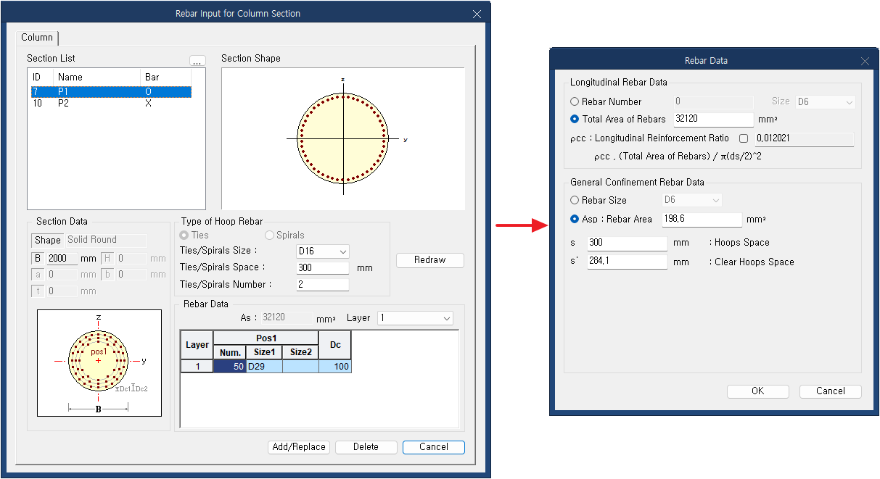Select the Rebar Number radio option
This screenshot has height=479, width=880.
(575, 102)
